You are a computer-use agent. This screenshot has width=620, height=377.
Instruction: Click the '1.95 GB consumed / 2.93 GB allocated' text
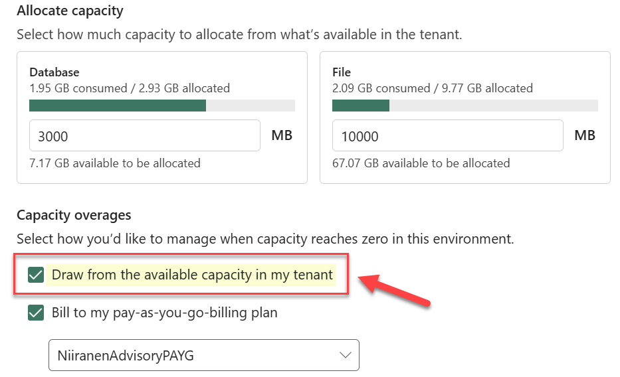point(130,88)
